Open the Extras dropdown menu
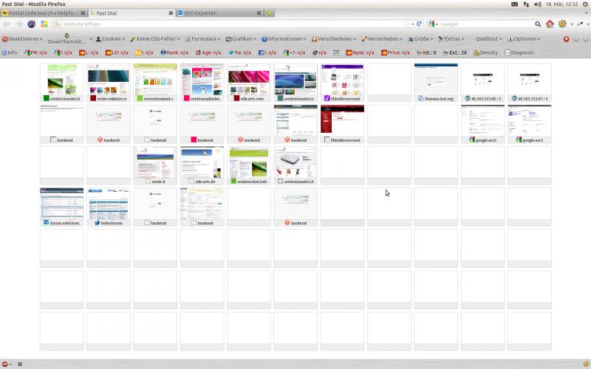The image size is (591, 369). tap(452, 38)
